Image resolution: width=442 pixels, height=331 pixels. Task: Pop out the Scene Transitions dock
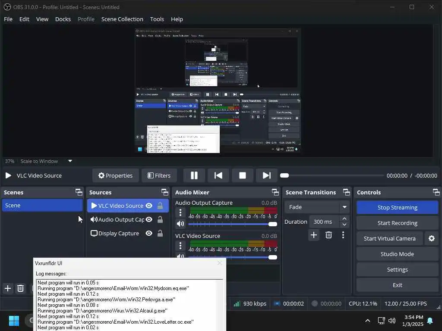click(x=347, y=192)
